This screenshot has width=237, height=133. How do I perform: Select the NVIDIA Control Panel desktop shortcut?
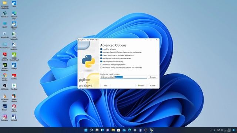pos(14,57)
